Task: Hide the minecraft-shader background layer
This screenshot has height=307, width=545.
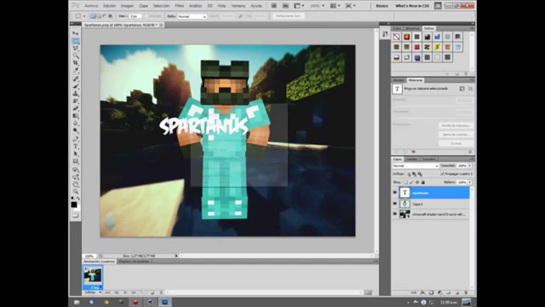Action: pos(395,214)
